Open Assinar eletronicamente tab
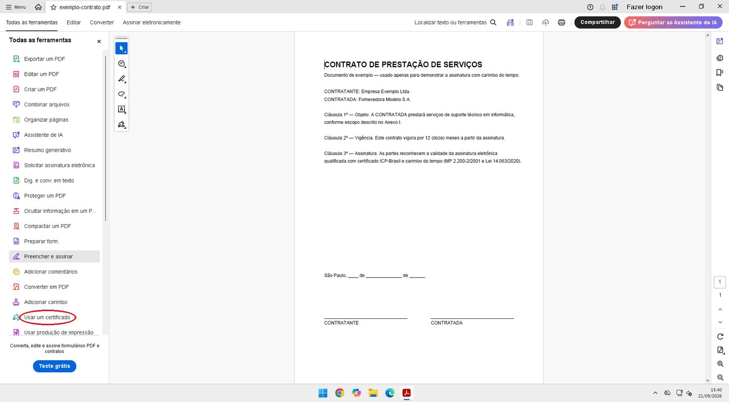Screen dimensions: 729x402 (x=152, y=22)
